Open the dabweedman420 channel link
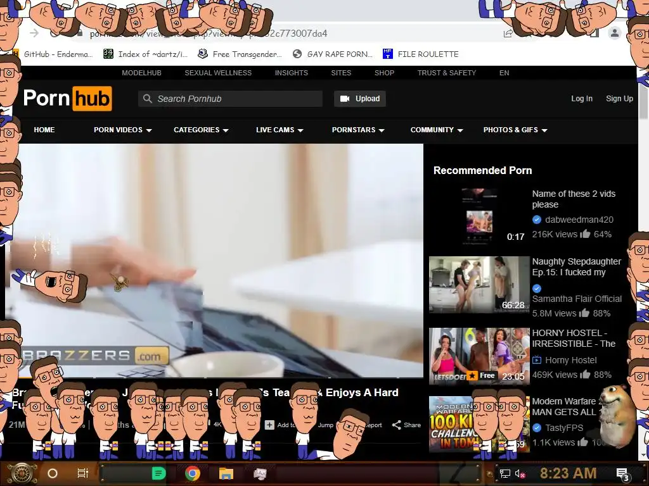The height and width of the screenshot is (486, 649). [x=579, y=220]
